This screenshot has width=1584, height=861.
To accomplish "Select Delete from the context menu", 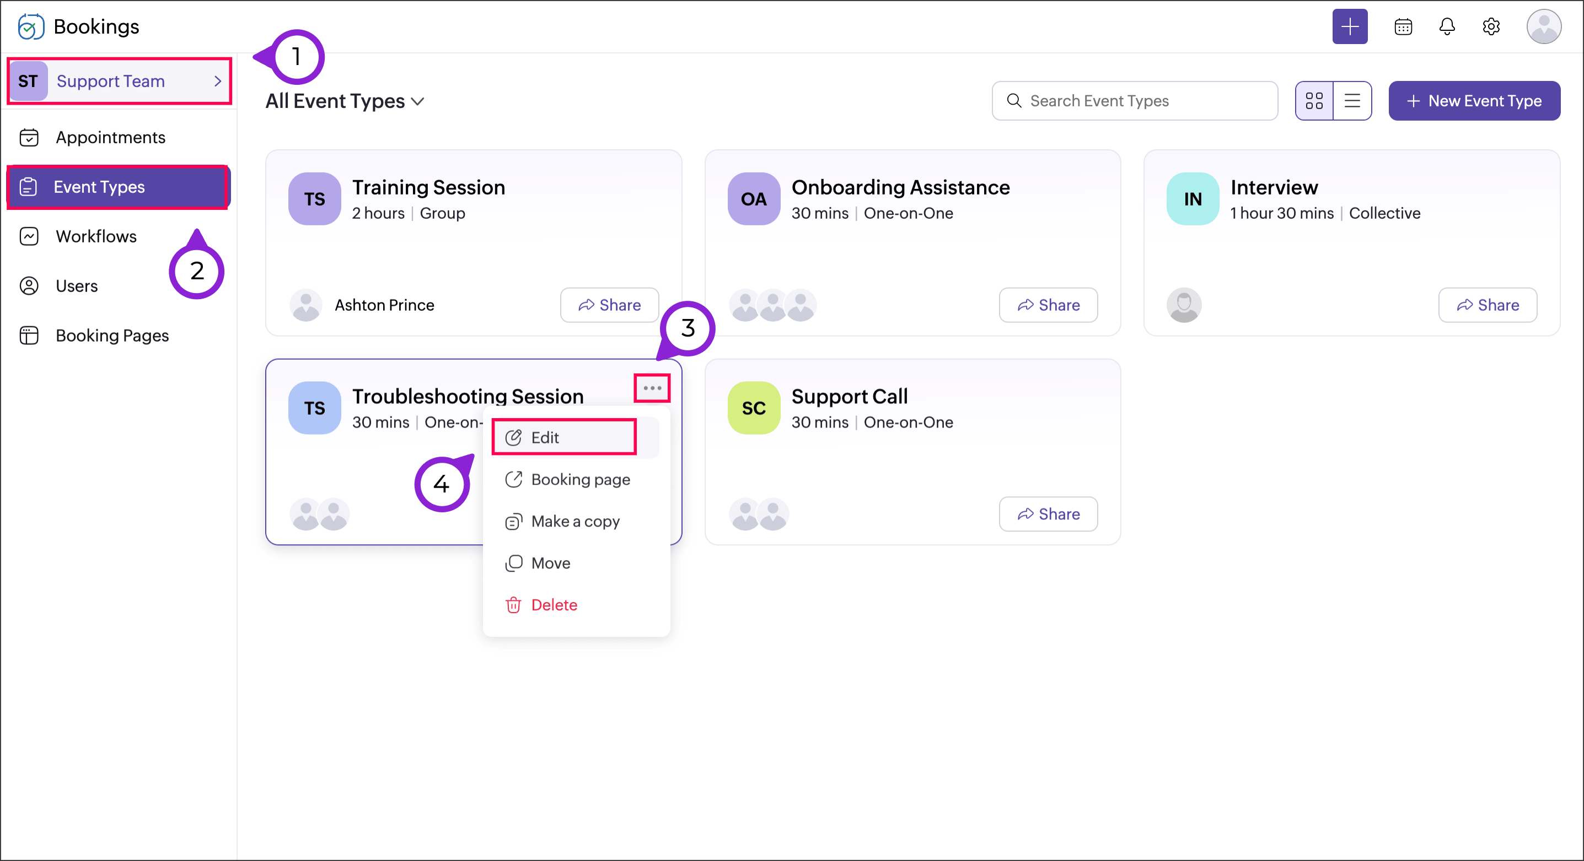I will click(554, 605).
